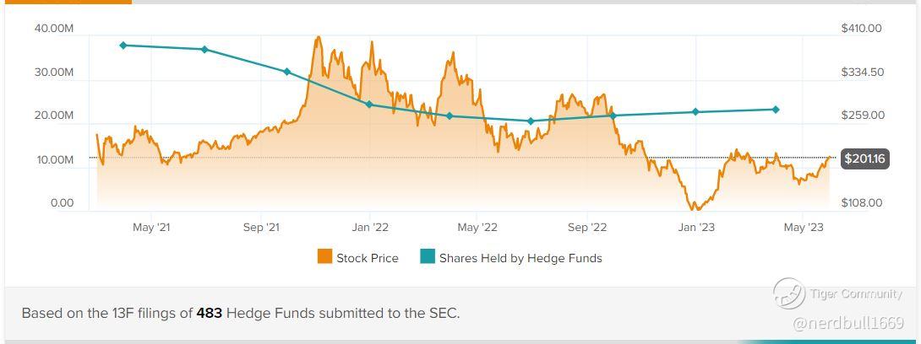Screen dimensions: 921x344
Task: Click the orange Stock Price legend swatch
Action: (324, 257)
